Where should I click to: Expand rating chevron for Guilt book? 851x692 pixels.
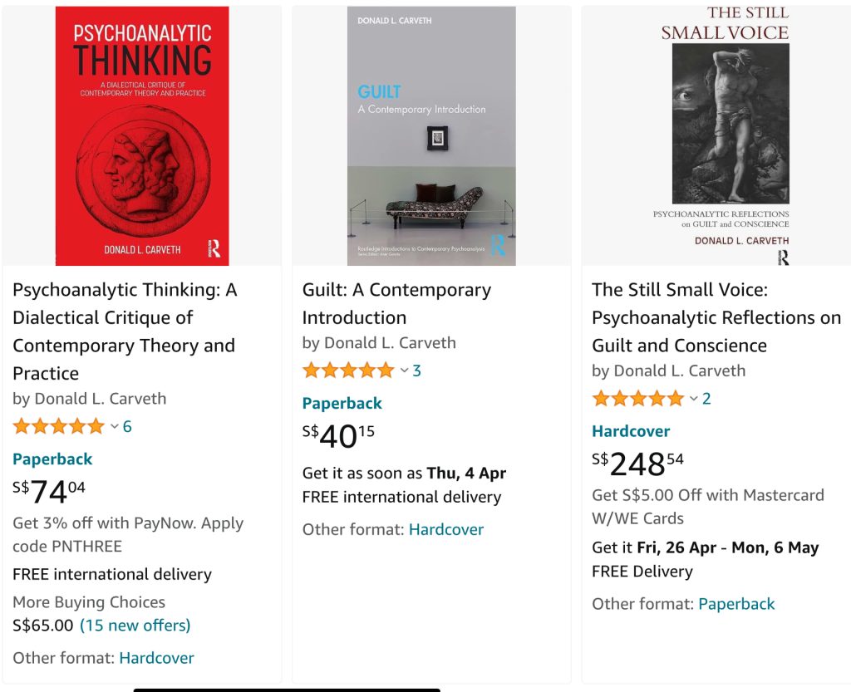coord(405,371)
